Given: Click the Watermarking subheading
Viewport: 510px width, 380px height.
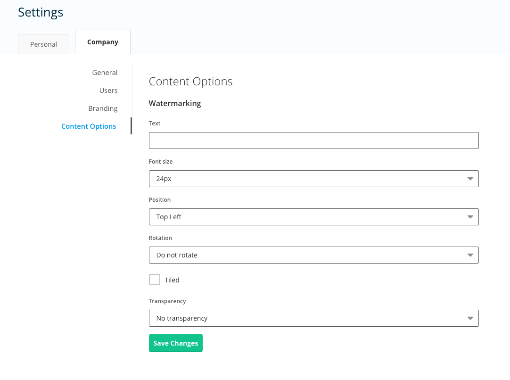Looking at the screenshot, I should pos(175,103).
